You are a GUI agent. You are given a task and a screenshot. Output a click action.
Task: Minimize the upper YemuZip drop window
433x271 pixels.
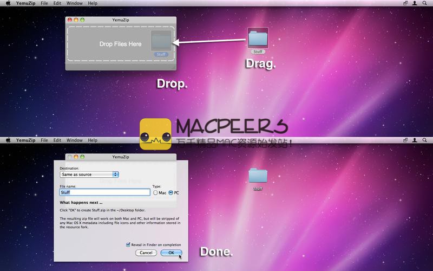tap(76, 20)
